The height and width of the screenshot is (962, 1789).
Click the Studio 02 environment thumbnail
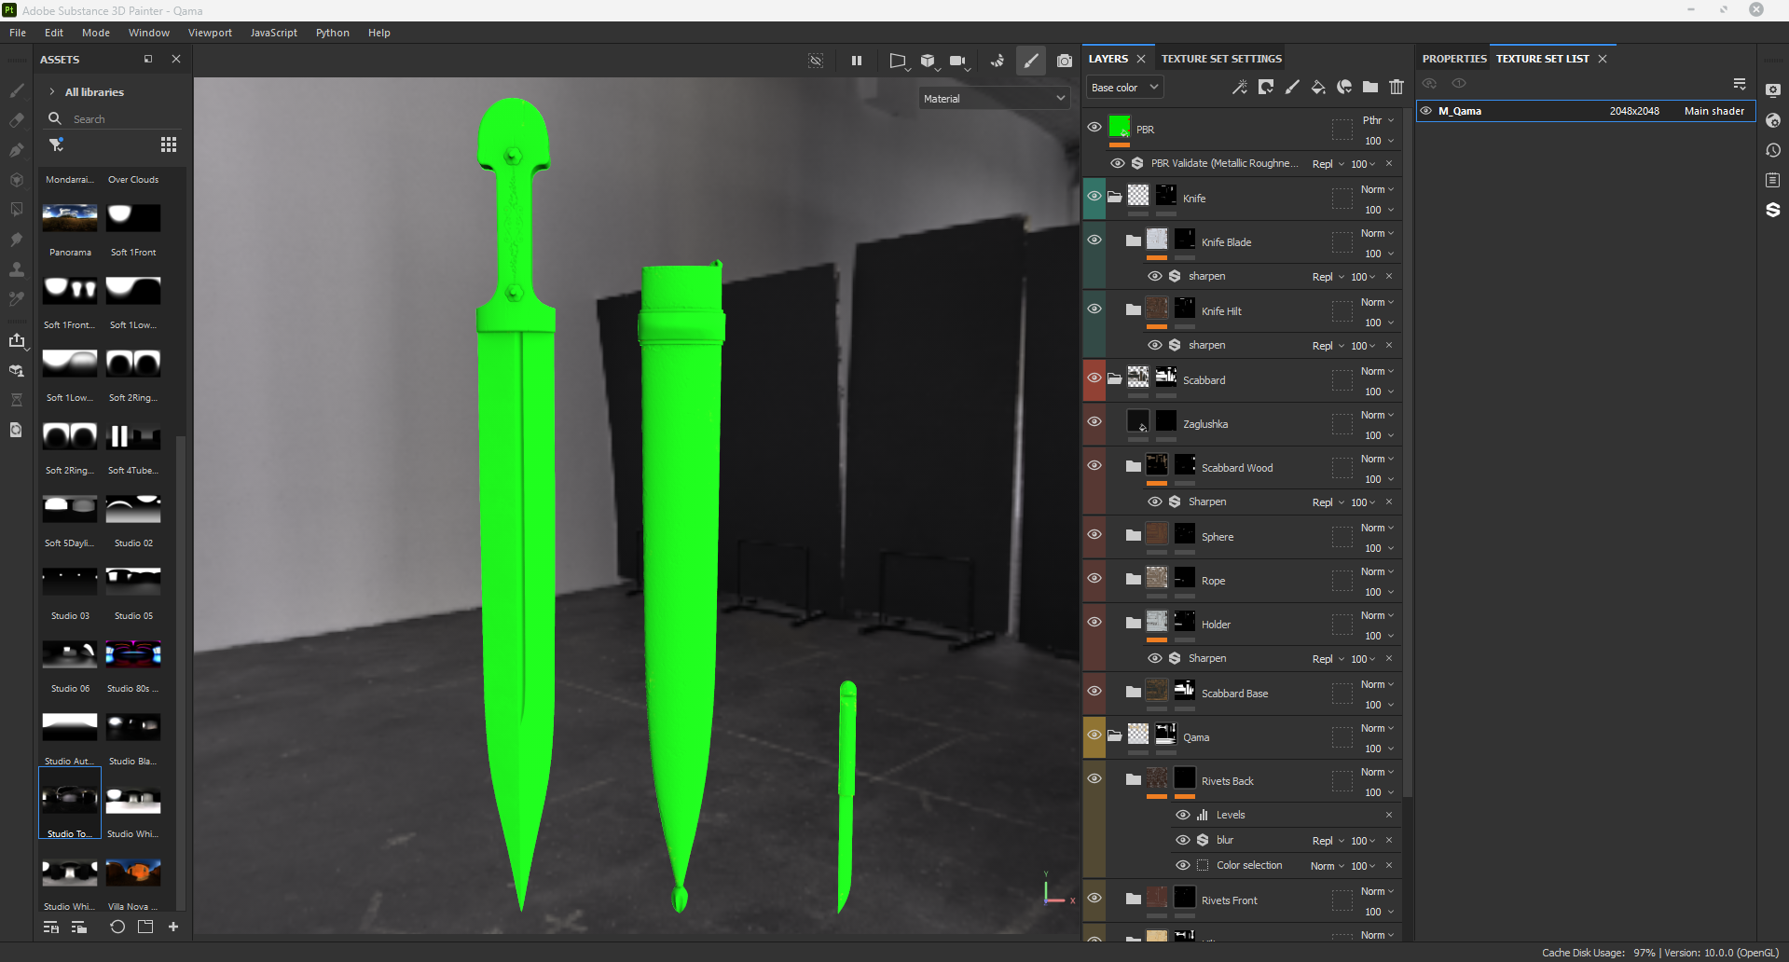pos(132,508)
